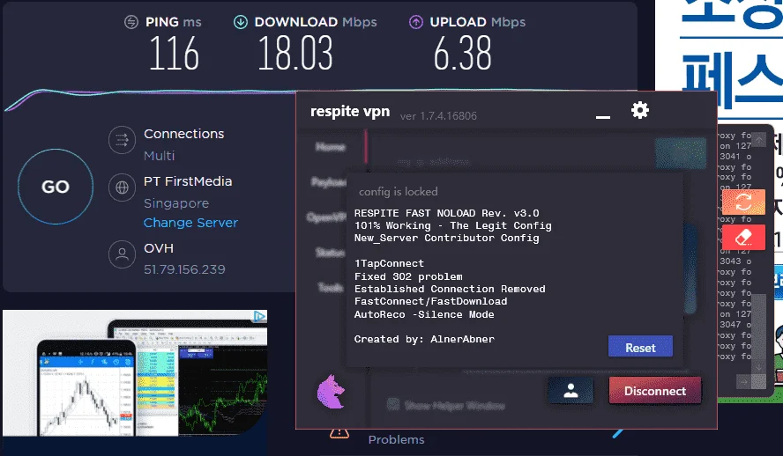Viewport: 783px width, 456px height.
Task: Select the Status sidebar tab
Action: (330, 253)
